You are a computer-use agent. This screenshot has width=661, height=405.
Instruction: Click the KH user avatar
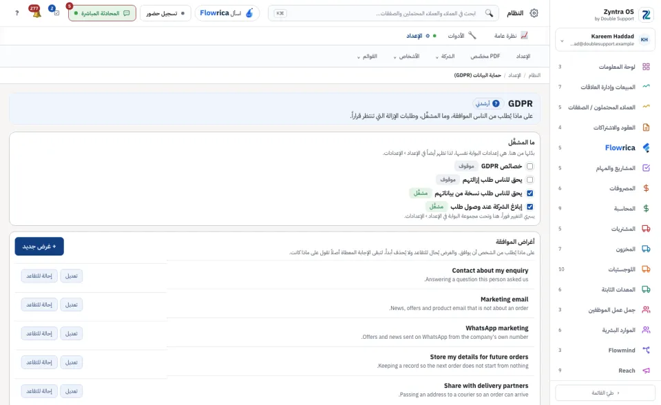(x=644, y=40)
